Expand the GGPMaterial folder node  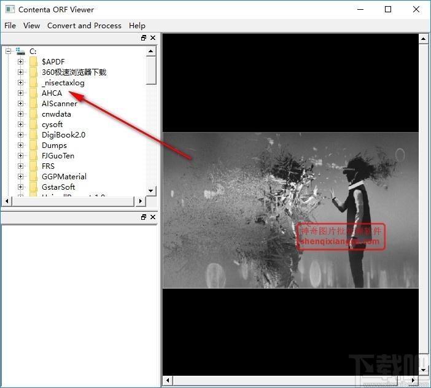(20, 176)
